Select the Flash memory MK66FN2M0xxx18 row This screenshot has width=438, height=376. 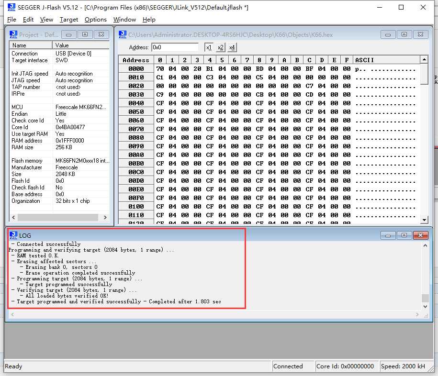[59, 161]
